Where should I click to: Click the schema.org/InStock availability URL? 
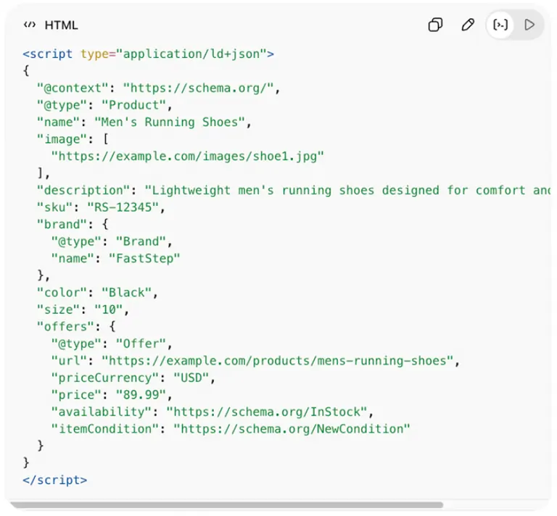(x=268, y=412)
